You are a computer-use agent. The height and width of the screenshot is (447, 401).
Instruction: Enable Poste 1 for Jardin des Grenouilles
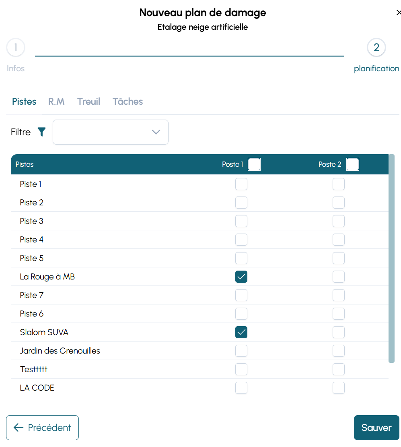click(x=241, y=351)
